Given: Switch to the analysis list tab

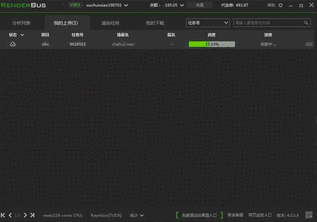Looking at the screenshot, I should (21, 23).
